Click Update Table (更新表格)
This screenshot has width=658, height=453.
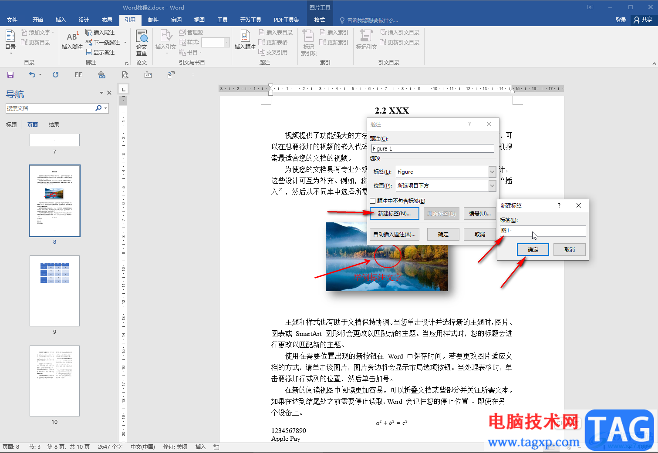[x=273, y=42]
